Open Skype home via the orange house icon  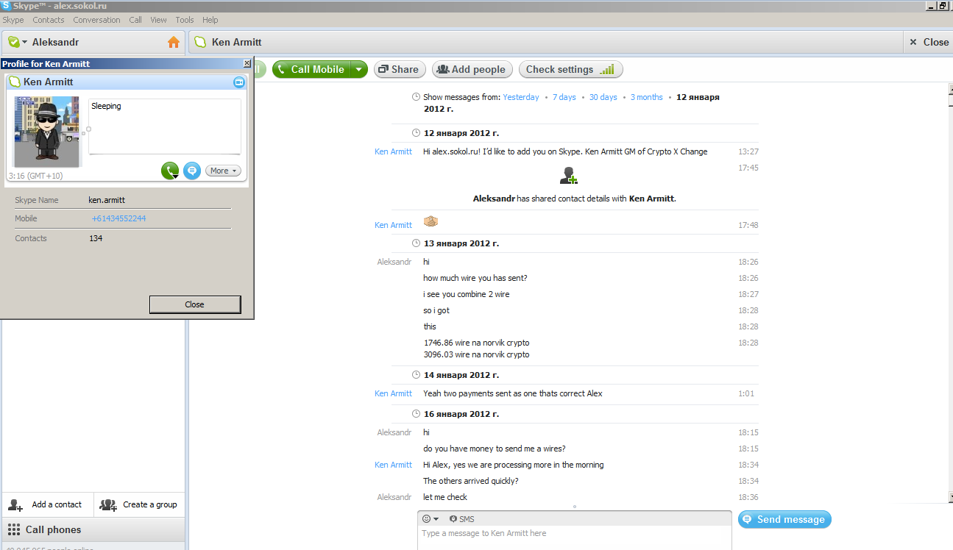174,42
